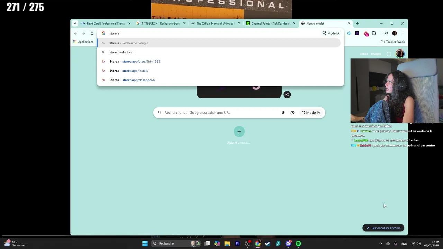443x249 pixels.
Task: Go back using the back arrow
Action: click(75, 33)
